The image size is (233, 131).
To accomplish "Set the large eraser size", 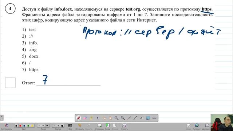I will point(62,126).
